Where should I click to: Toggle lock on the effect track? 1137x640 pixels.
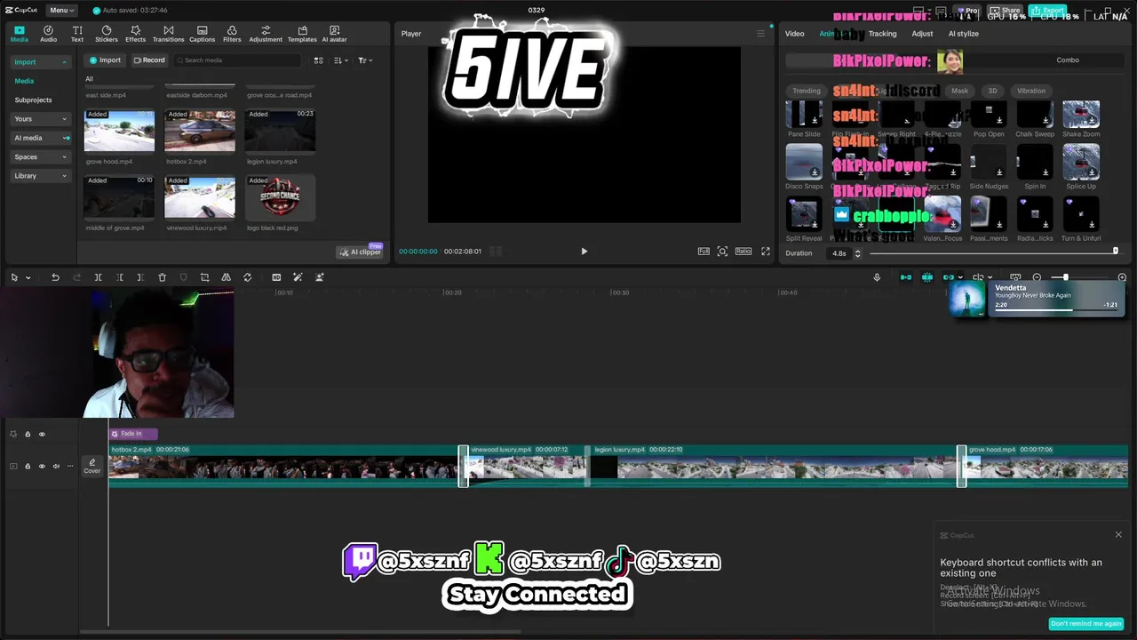click(28, 434)
